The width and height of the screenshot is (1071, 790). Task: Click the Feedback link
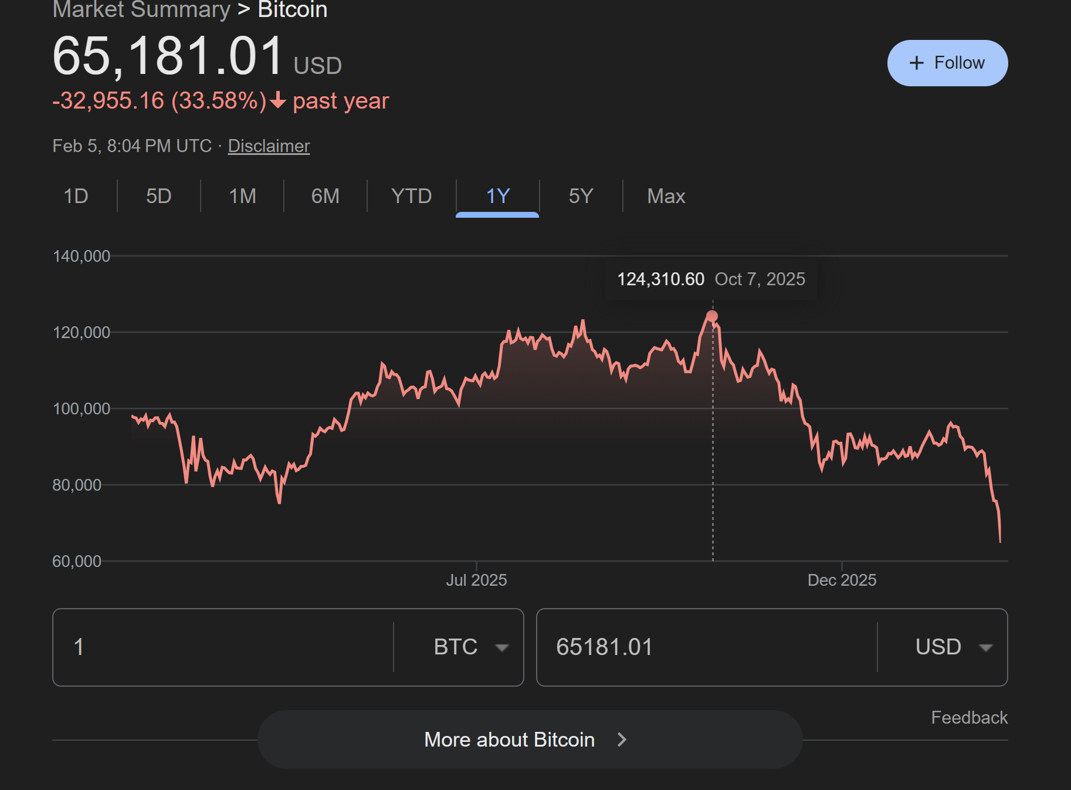pyautogui.click(x=969, y=718)
